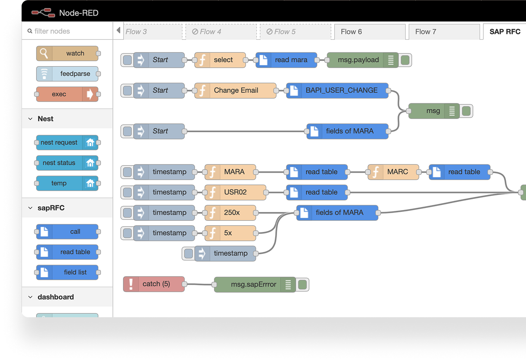Viewport: 526px width, 362px height.
Task: Select the temp palette node
Action: pyautogui.click(x=67, y=183)
